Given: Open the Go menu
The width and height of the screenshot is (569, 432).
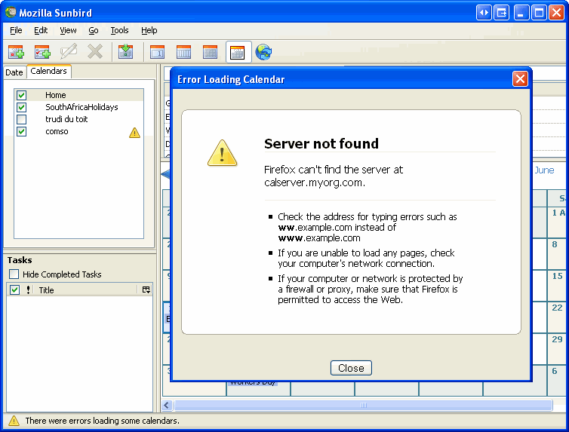Looking at the screenshot, I should pyautogui.click(x=94, y=30).
